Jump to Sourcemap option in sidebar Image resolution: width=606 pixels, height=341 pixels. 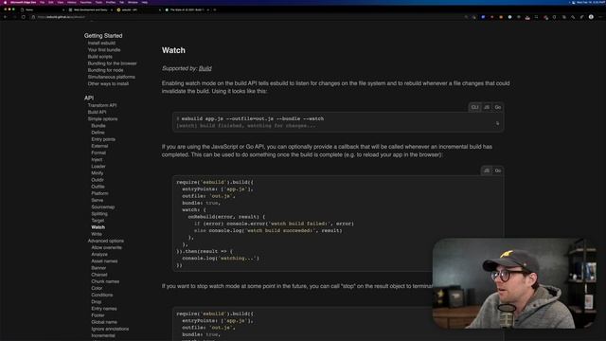click(103, 206)
